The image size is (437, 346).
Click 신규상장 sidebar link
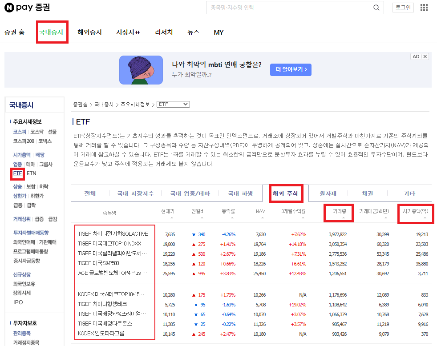[22, 274]
